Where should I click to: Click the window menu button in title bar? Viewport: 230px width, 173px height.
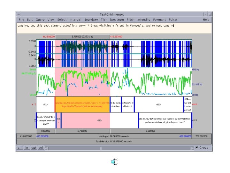tap(18, 14)
